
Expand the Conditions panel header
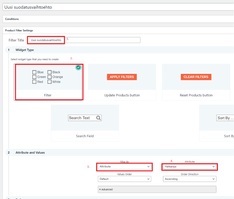coord(118,19)
